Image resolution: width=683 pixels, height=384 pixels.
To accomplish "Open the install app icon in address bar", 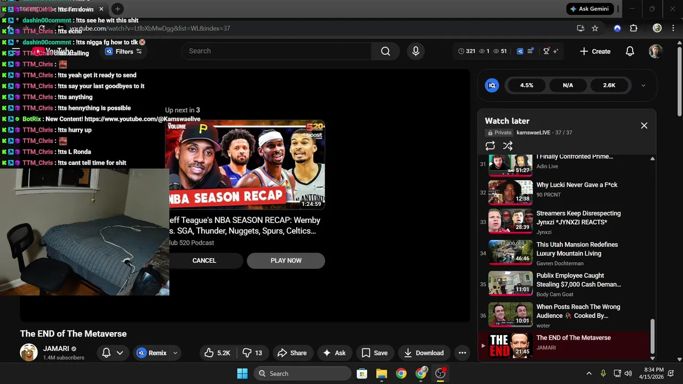I will [581, 28].
